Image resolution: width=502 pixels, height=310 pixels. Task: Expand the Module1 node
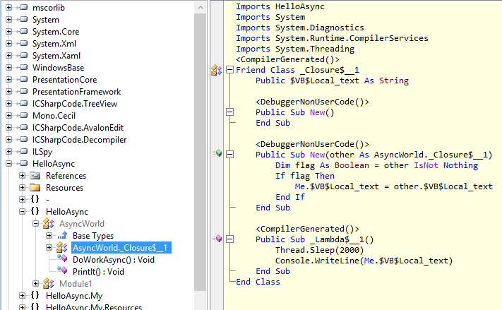point(35,283)
